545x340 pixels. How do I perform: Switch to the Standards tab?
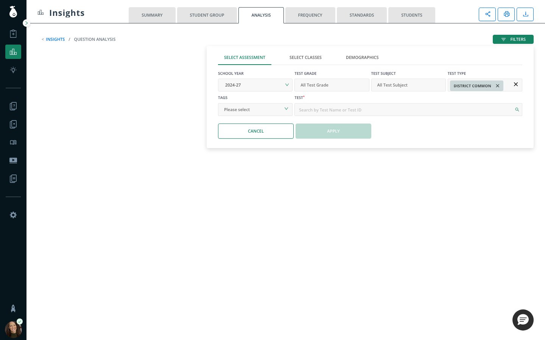point(362,15)
